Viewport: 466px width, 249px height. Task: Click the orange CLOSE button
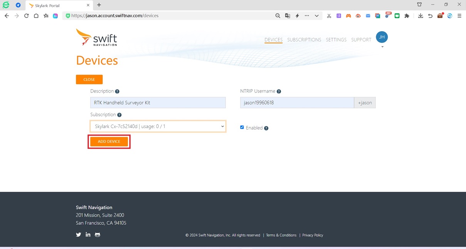click(89, 80)
